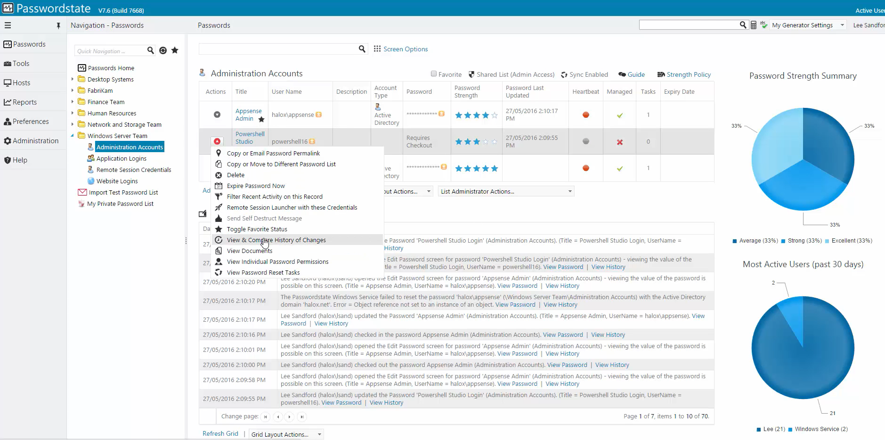Click the passwords grid search magnifier
This screenshot has height=440, width=885.
362,49
